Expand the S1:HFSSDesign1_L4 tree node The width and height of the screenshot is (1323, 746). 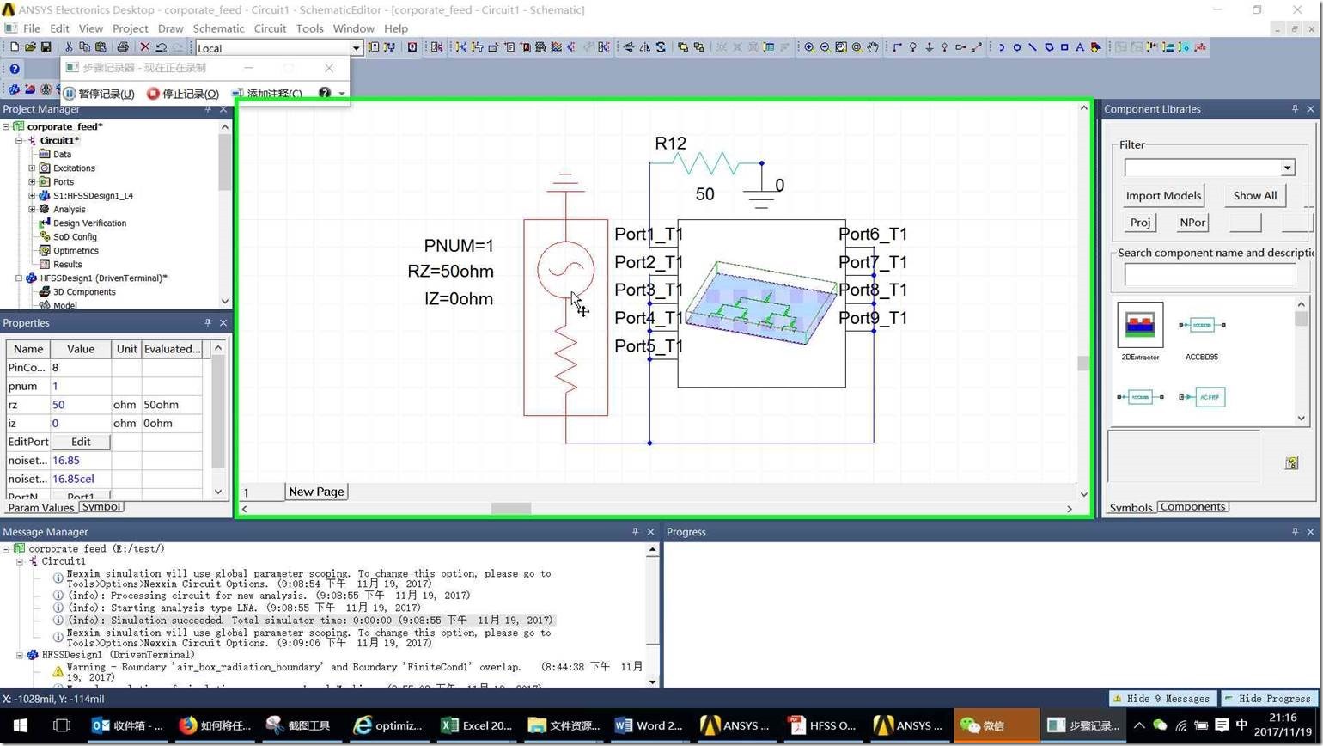pos(32,195)
